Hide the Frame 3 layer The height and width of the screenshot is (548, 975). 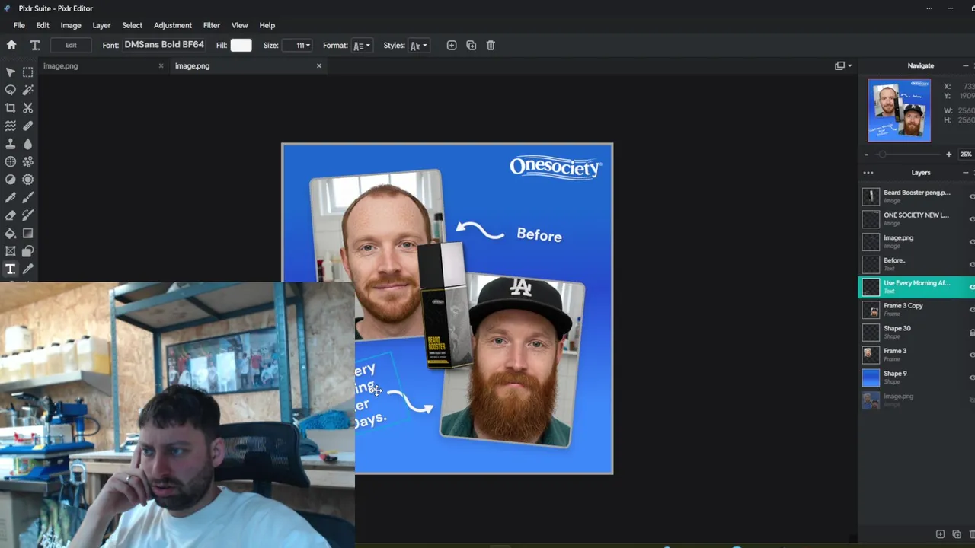pyautogui.click(x=971, y=355)
